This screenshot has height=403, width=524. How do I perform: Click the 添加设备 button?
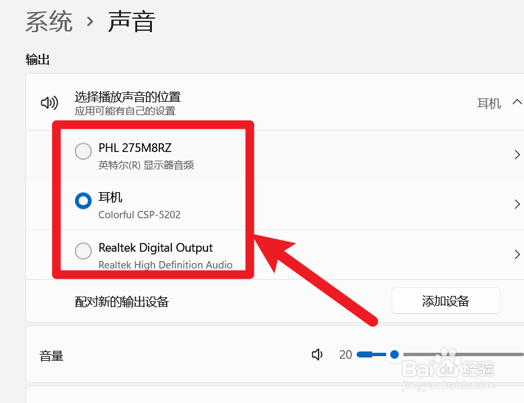(446, 301)
